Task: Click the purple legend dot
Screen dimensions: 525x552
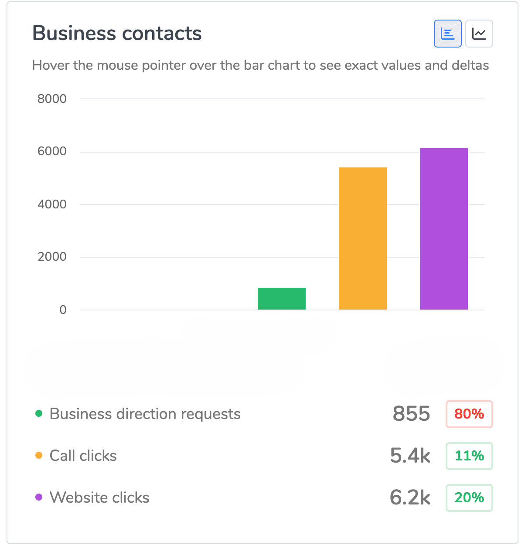Action: (x=39, y=497)
